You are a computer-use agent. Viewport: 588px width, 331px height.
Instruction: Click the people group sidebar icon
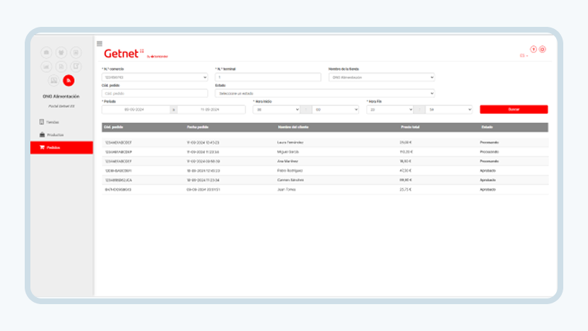click(61, 52)
